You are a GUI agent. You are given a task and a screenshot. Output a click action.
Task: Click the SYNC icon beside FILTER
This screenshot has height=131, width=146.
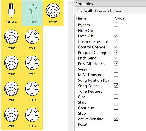pos(53,11)
